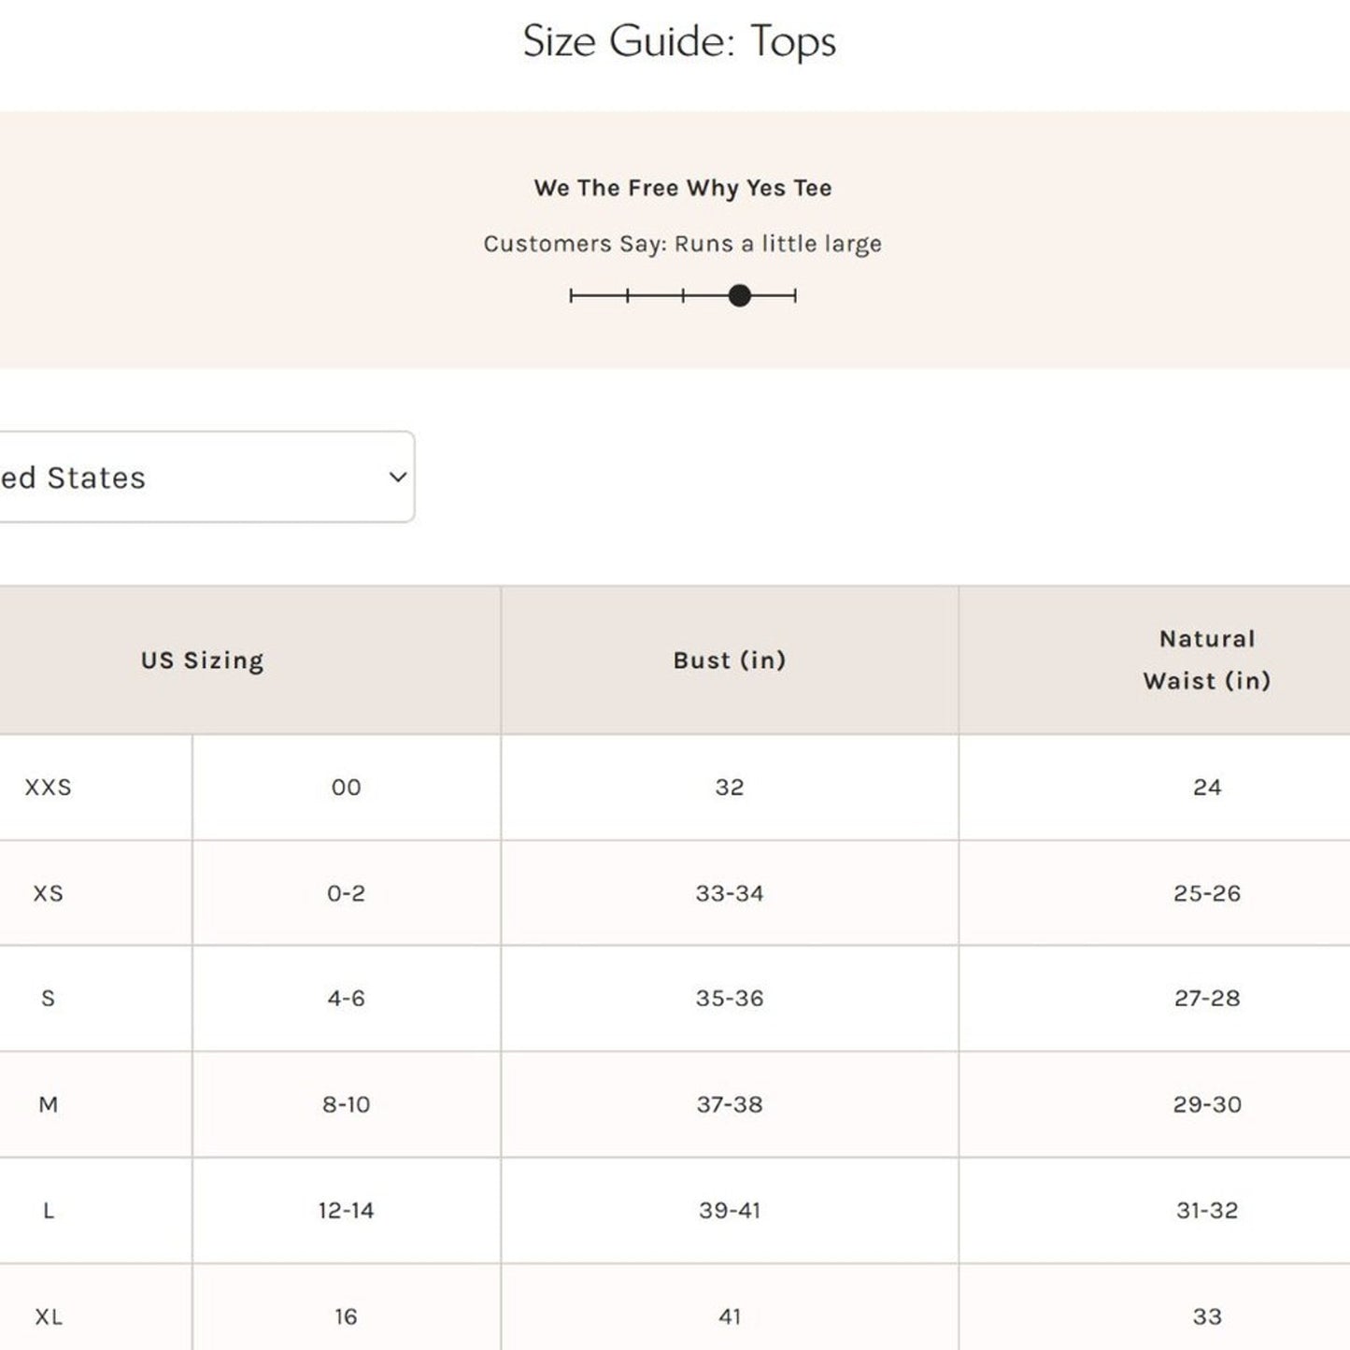Choose the M size row label
This screenshot has height=1350, width=1350.
coord(49,1104)
